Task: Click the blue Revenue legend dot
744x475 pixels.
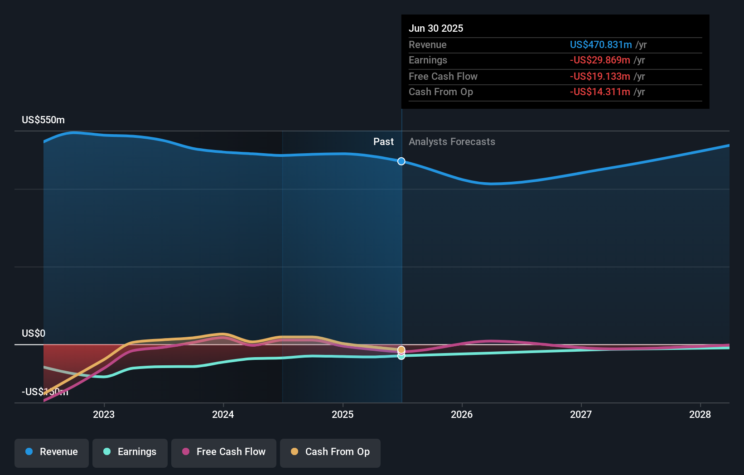Action: (x=29, y=452)
